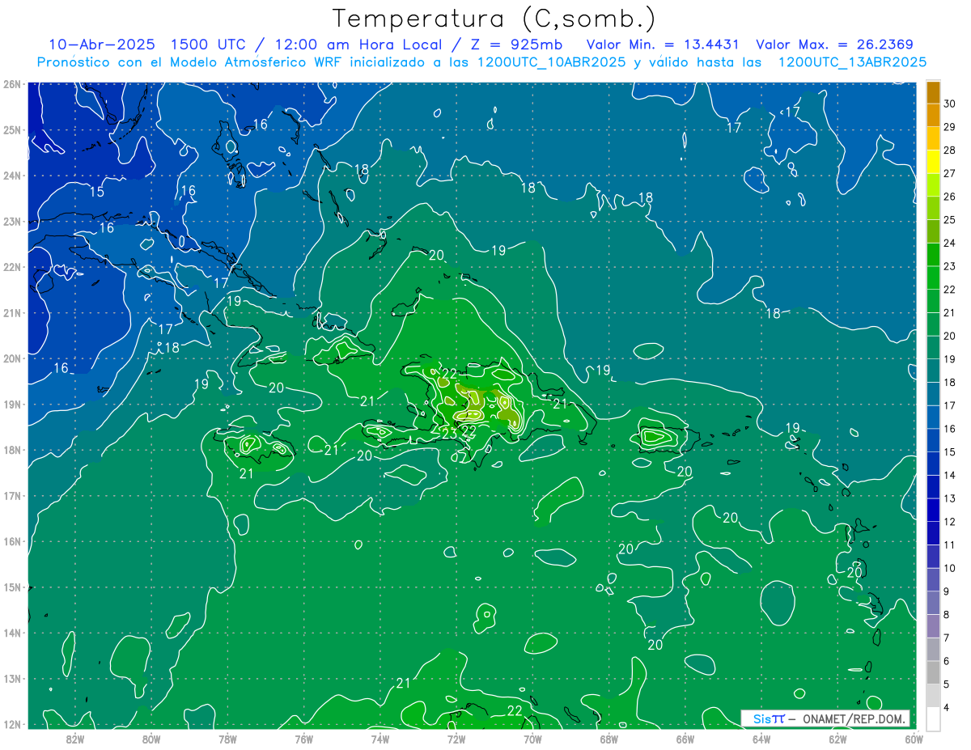
Task: Click 'Valor Max. = 26.2369' in header
Action: (x=835, y=44)
